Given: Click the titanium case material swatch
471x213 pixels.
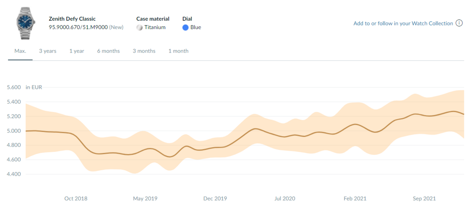Looking at the screenshot, I should coord(139,27).
